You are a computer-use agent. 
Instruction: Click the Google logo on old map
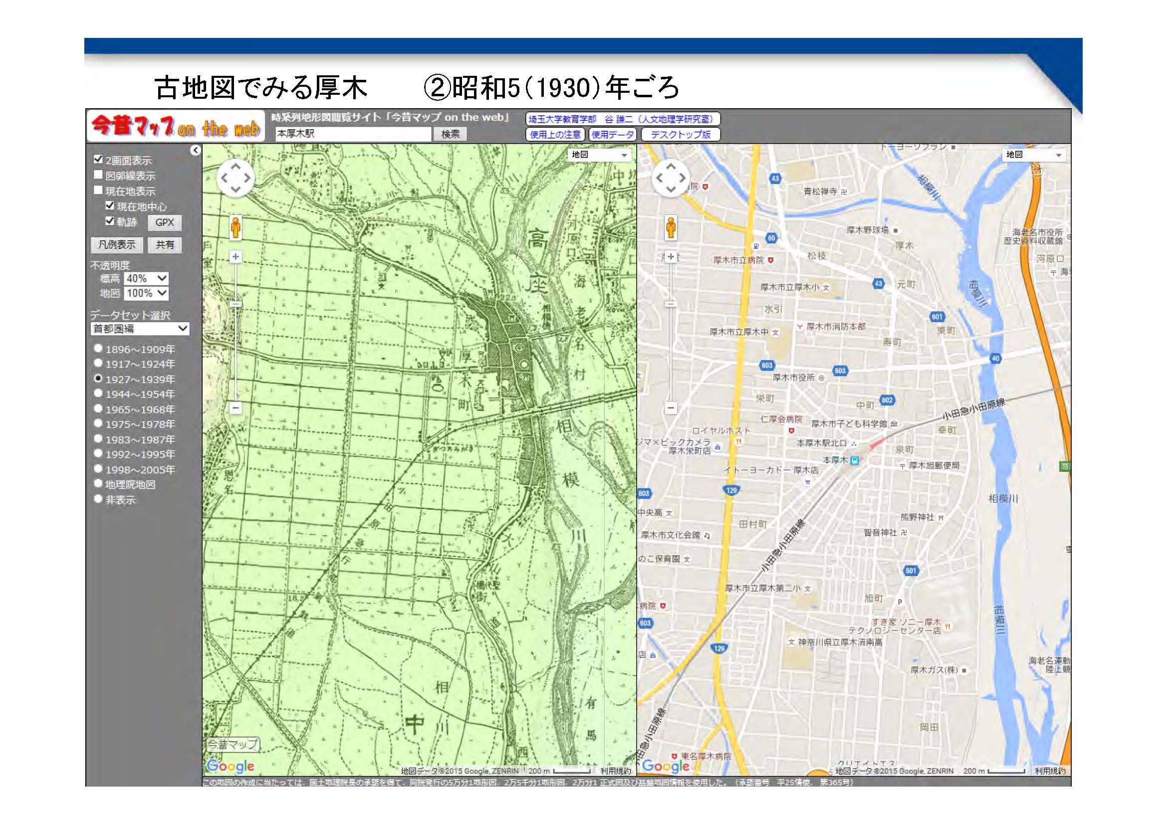pos(230,766)
